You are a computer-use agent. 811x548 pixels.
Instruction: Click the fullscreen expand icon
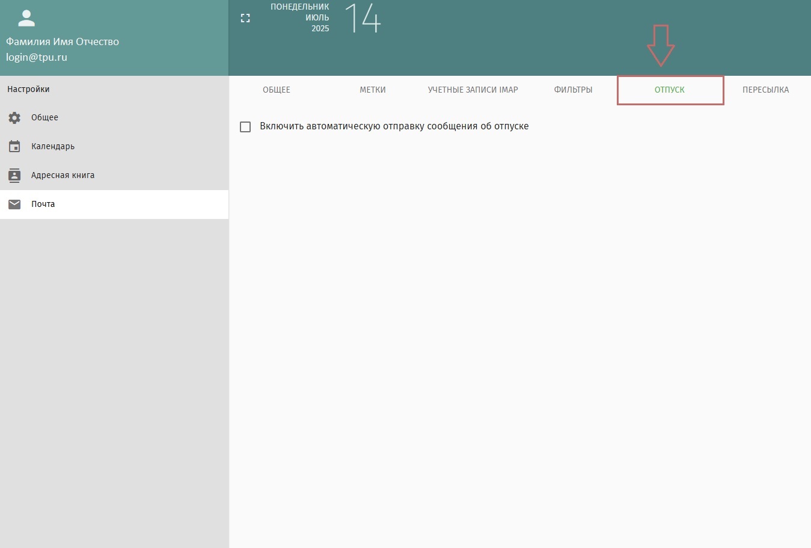coord(245,18)
